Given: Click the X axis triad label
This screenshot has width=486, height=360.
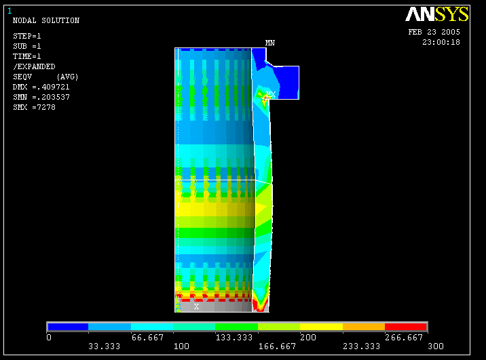Looking at the screenshot, I should pos(196,306).
